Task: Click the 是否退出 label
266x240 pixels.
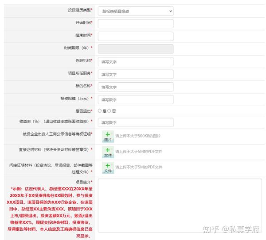Action: point(83,111)
